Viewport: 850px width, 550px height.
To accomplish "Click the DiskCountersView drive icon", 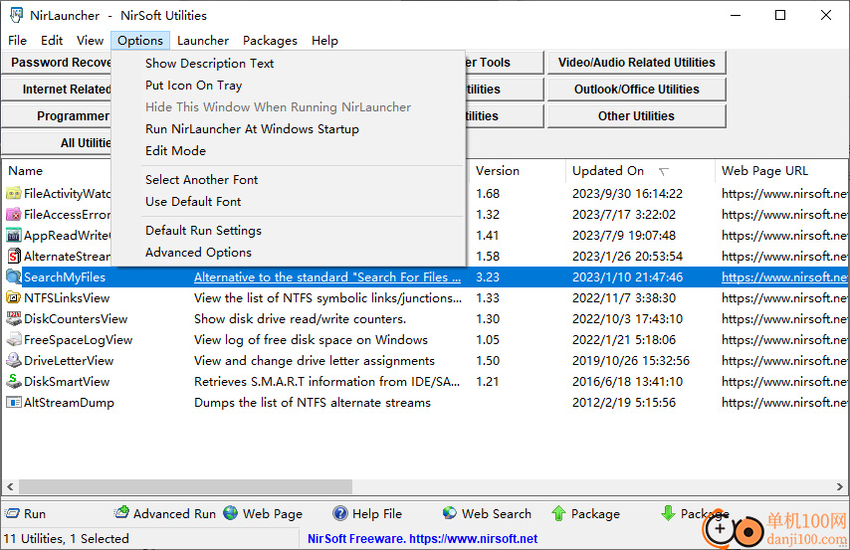I will tap(14, 318).
